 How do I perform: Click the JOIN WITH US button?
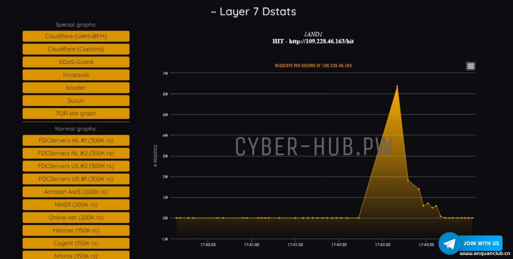[481, 243]
